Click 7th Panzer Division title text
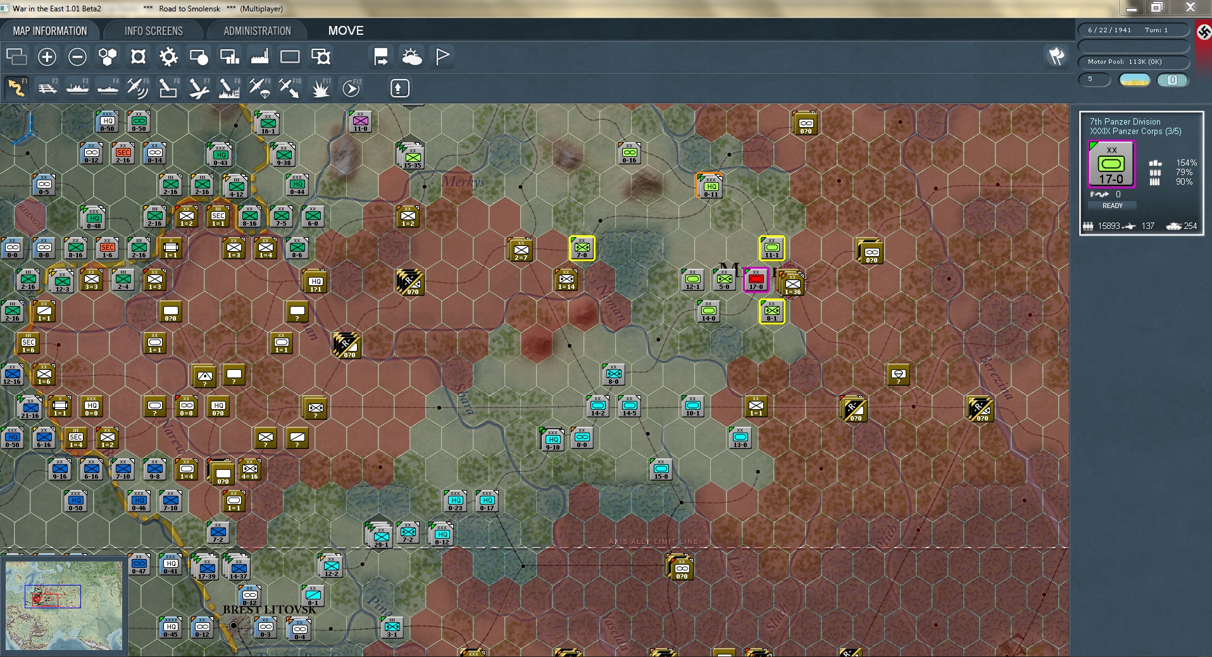1212x657 pixels. 1125,121
